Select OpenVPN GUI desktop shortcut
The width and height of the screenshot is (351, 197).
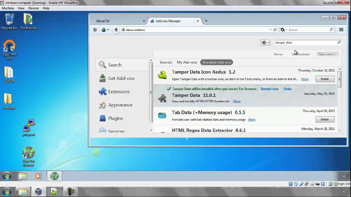click(x=9, y=50)
